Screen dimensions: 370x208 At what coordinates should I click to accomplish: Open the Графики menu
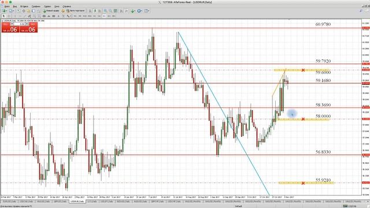[36, 6]
